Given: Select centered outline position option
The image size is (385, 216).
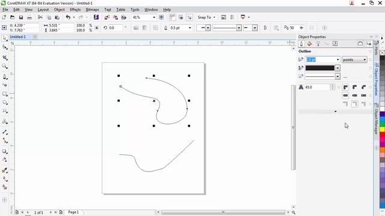Looking at the screenshot, I should [354, 104].
